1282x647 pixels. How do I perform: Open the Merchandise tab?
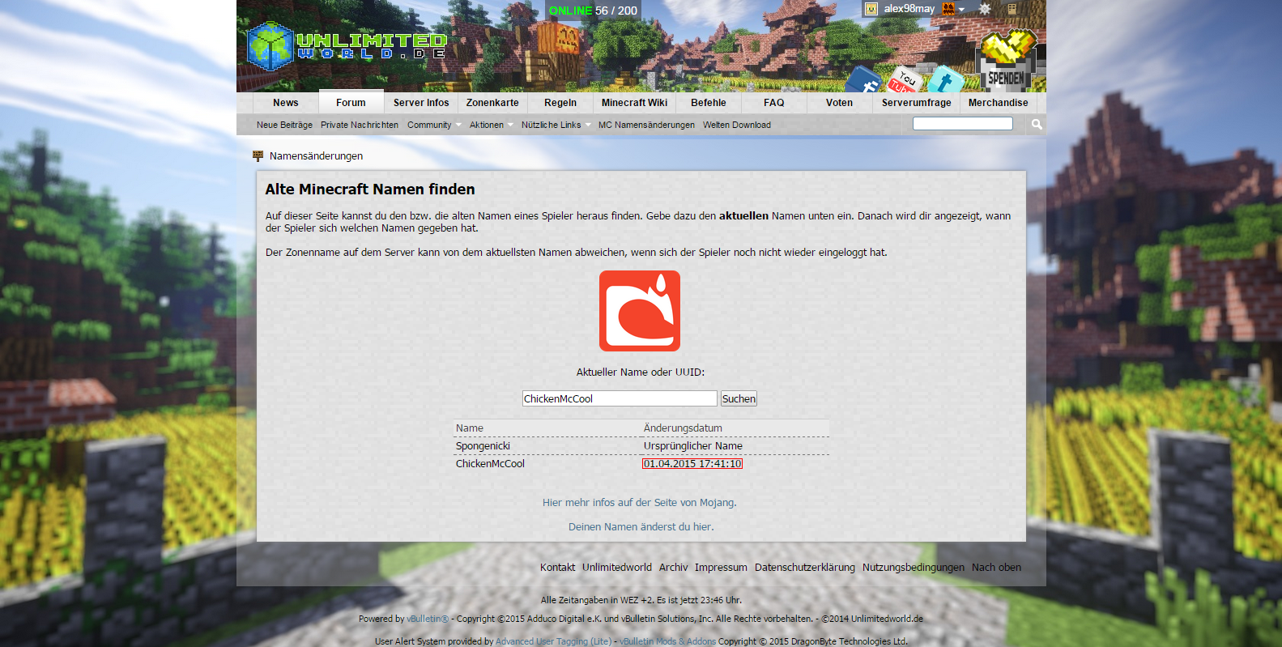999,103
